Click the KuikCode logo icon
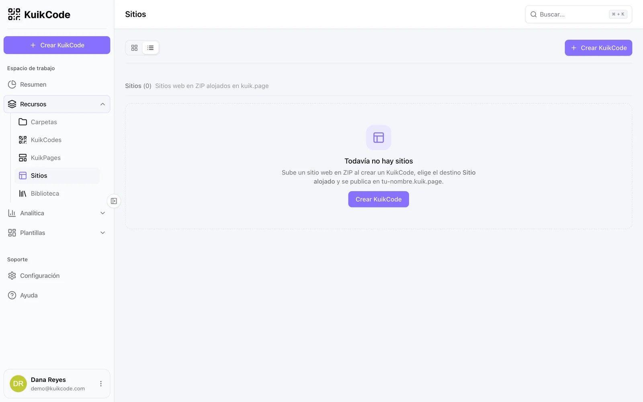This screenshot has width=643, height=402. click(x=14, y=14)
